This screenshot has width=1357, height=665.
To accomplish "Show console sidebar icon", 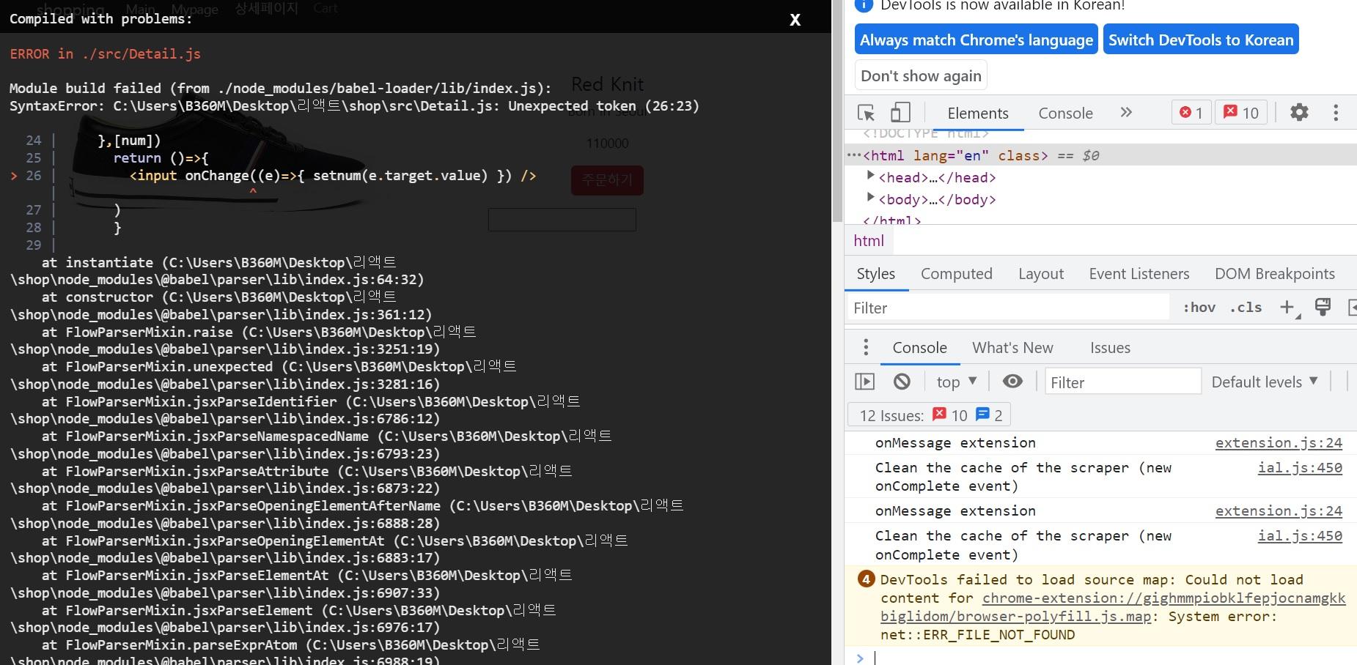I will [865, 382].
